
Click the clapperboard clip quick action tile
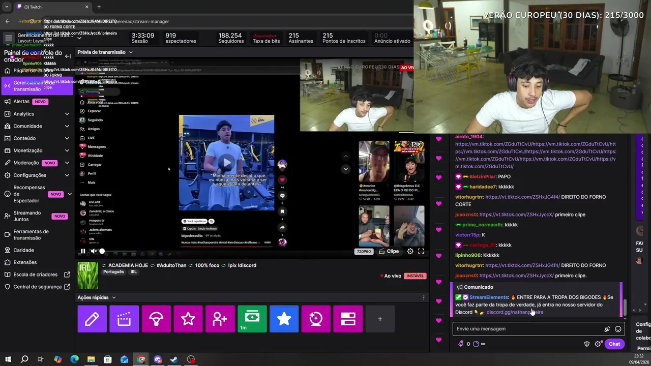click(x=124, y=319)
